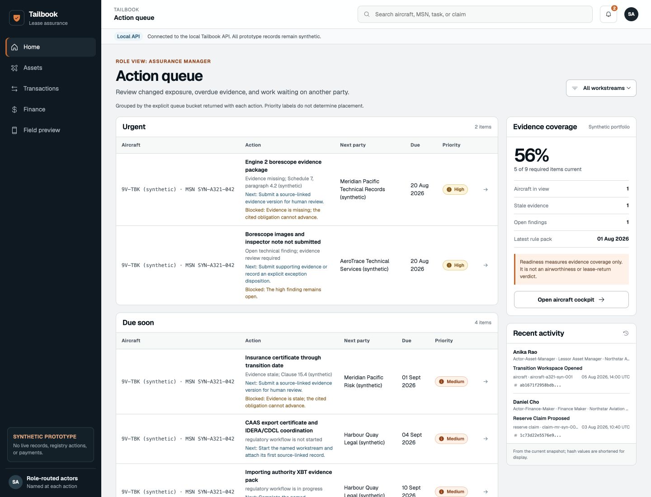Navigate to Transactions
The height and width of the screenshot is (497, 651).
51,89
